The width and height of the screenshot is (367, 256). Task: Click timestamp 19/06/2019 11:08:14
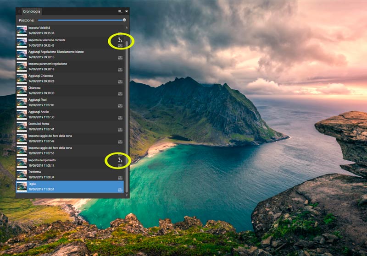[41, 166]
